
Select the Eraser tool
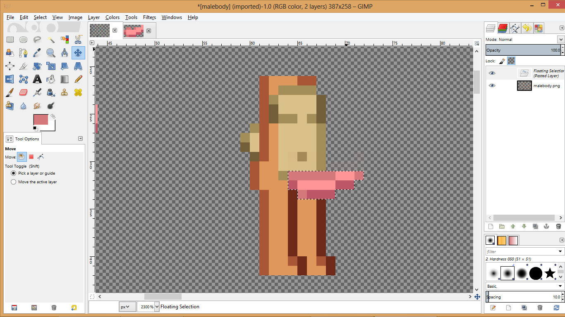tap(24, 92)
